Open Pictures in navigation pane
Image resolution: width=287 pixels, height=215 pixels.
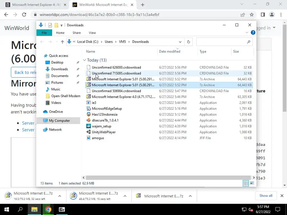[x=57, y=83]
